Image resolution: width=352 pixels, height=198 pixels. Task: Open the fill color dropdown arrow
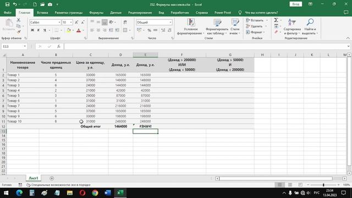click(73, 30)
